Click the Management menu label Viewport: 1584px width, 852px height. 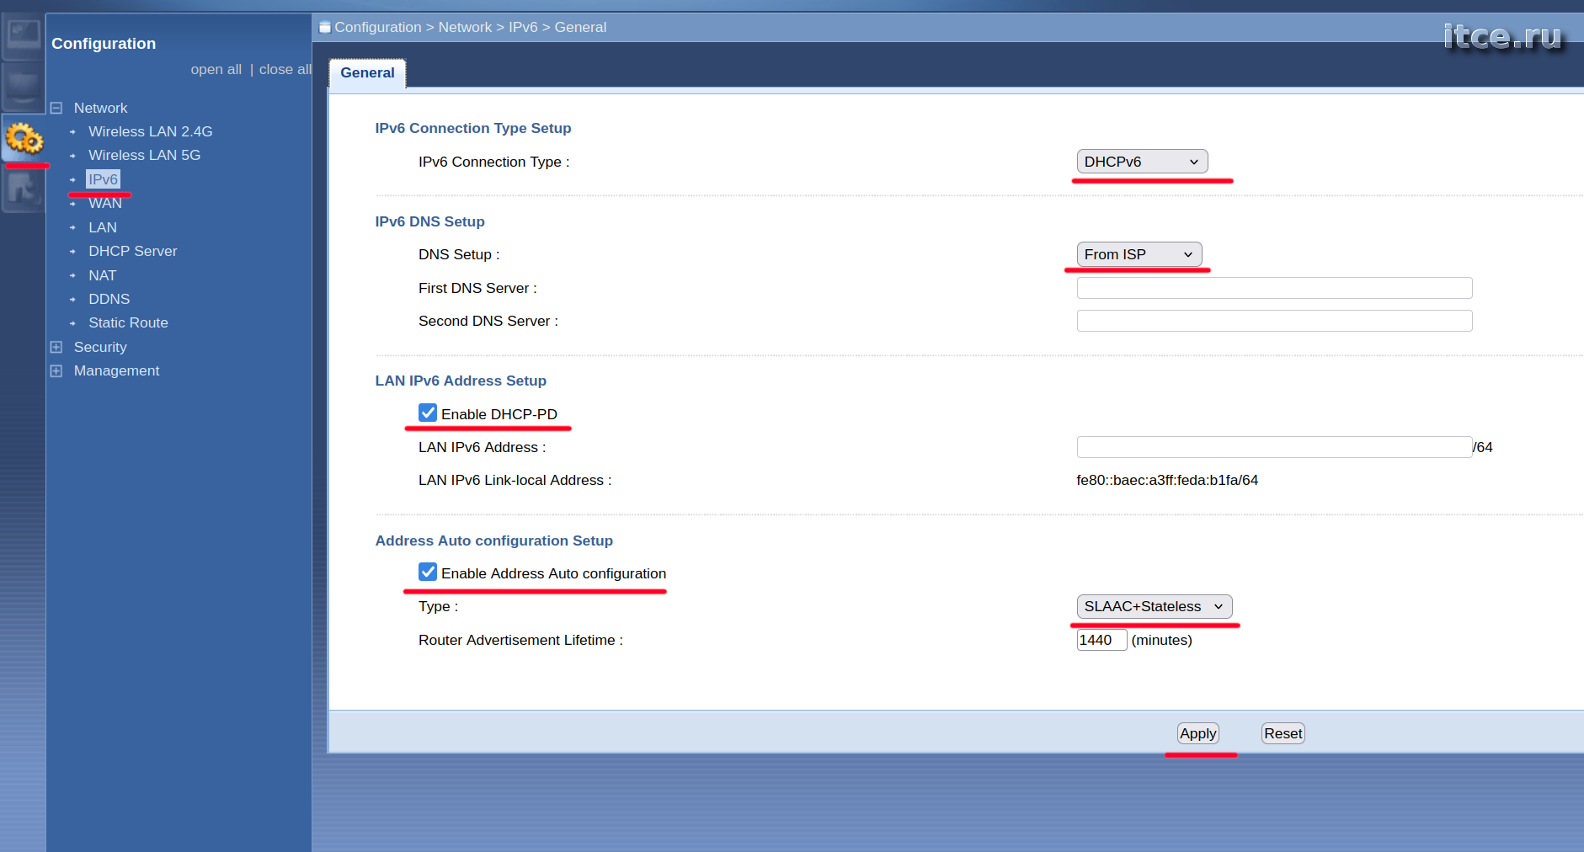(117, 370)
